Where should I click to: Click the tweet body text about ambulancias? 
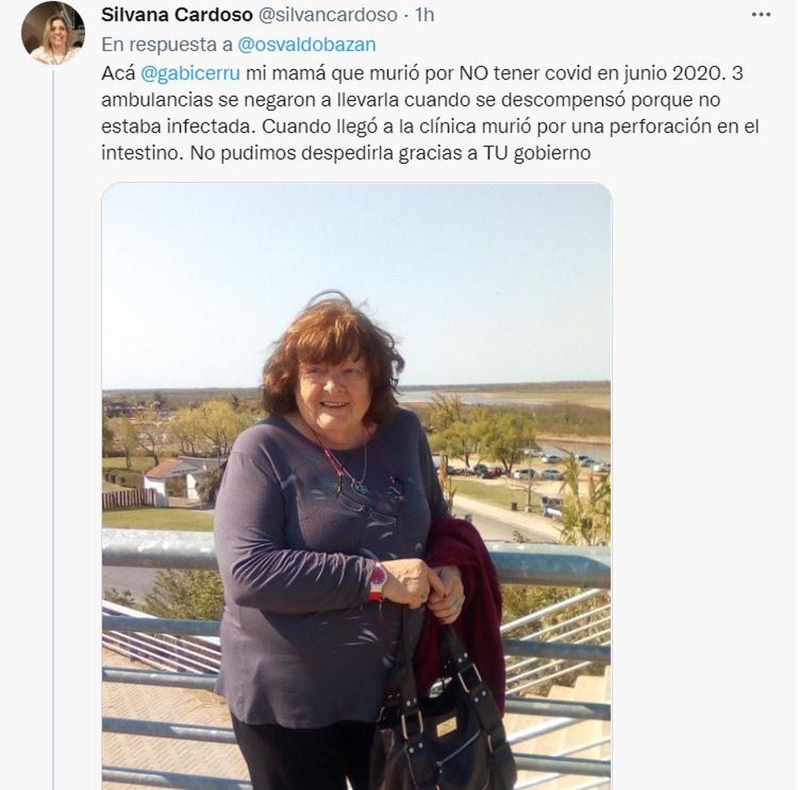click(430, 113)
